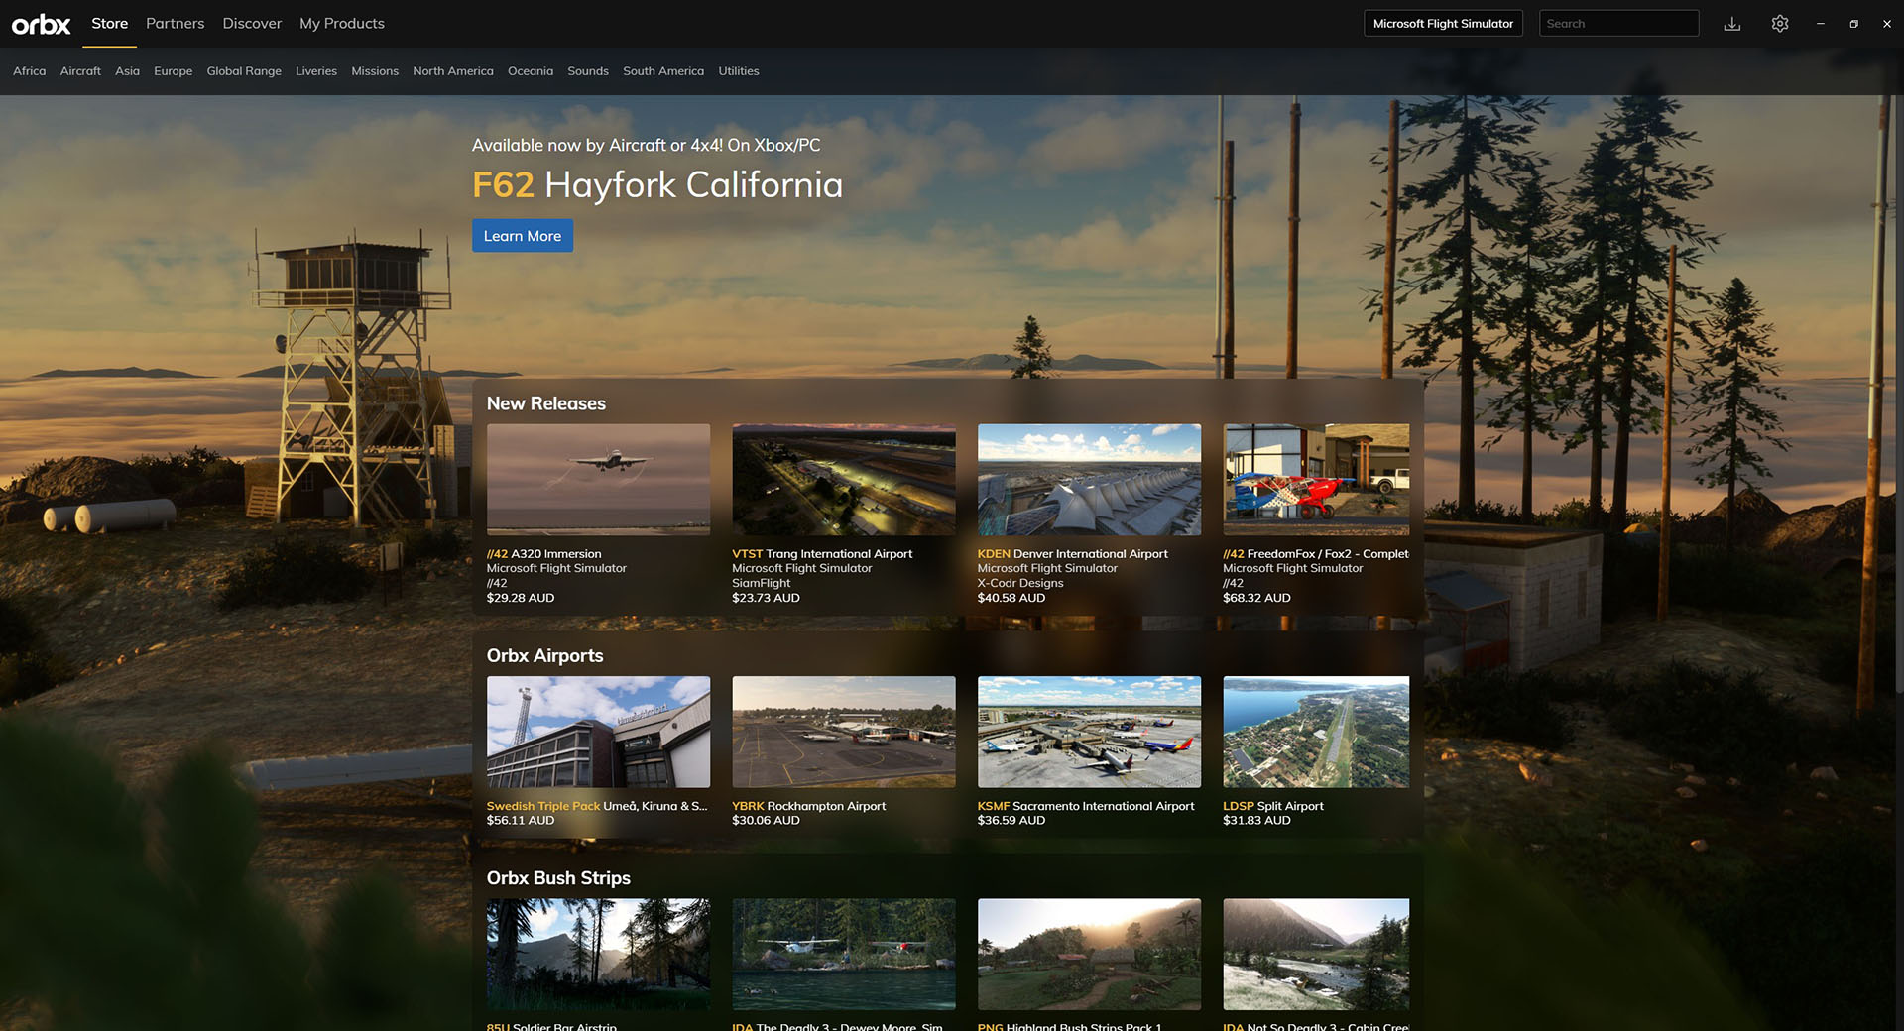This screenshot has height=1031, width=1904.
Task: Close the Orbx Central window
Action: pos(1886,24)
